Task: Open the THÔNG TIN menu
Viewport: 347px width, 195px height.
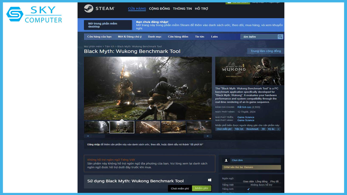Action: click(x=182, y=9)
